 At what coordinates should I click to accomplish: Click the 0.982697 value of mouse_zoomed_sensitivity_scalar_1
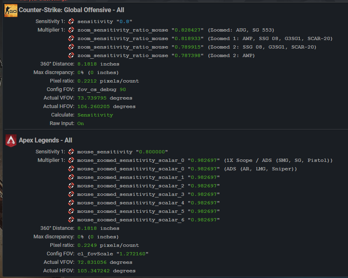click(204, 177)
